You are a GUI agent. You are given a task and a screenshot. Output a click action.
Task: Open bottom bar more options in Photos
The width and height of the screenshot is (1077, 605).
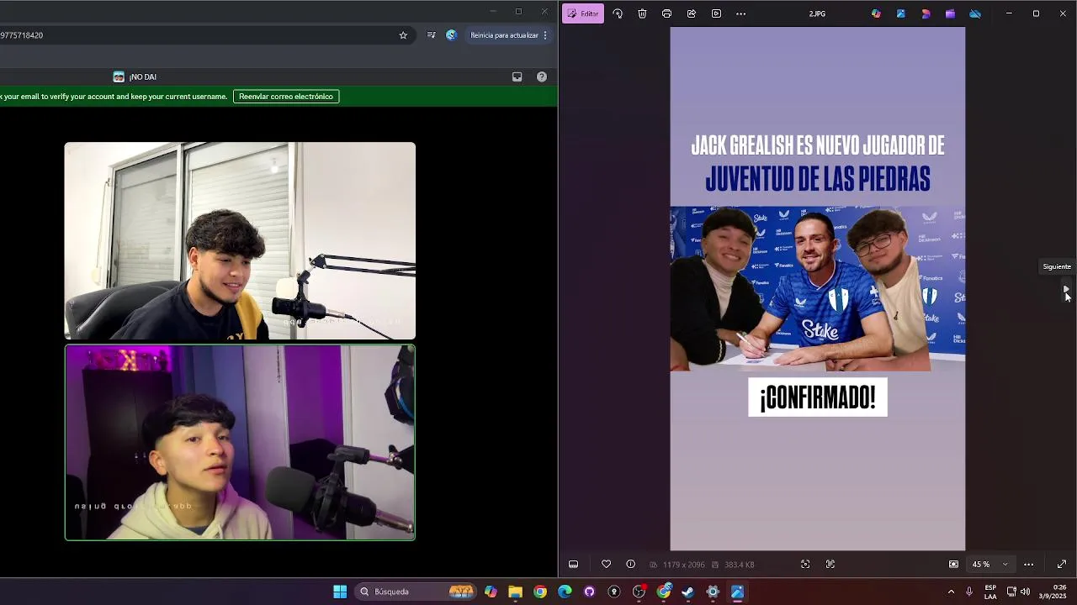coord(1028,565)
